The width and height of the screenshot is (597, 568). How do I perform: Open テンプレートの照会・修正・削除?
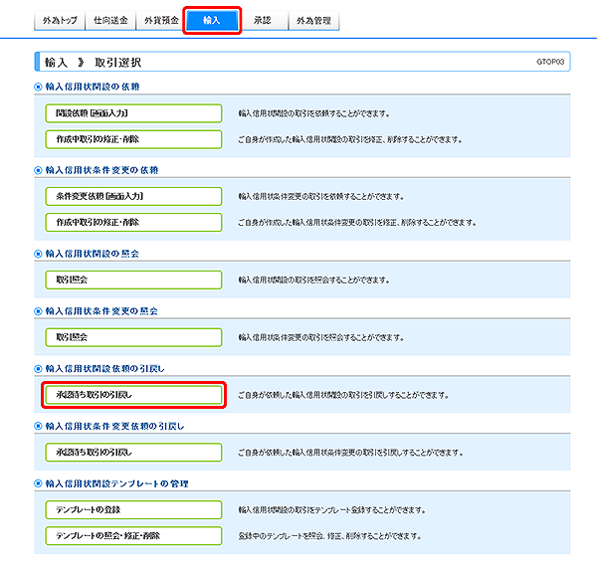click(x=132, y=535)
